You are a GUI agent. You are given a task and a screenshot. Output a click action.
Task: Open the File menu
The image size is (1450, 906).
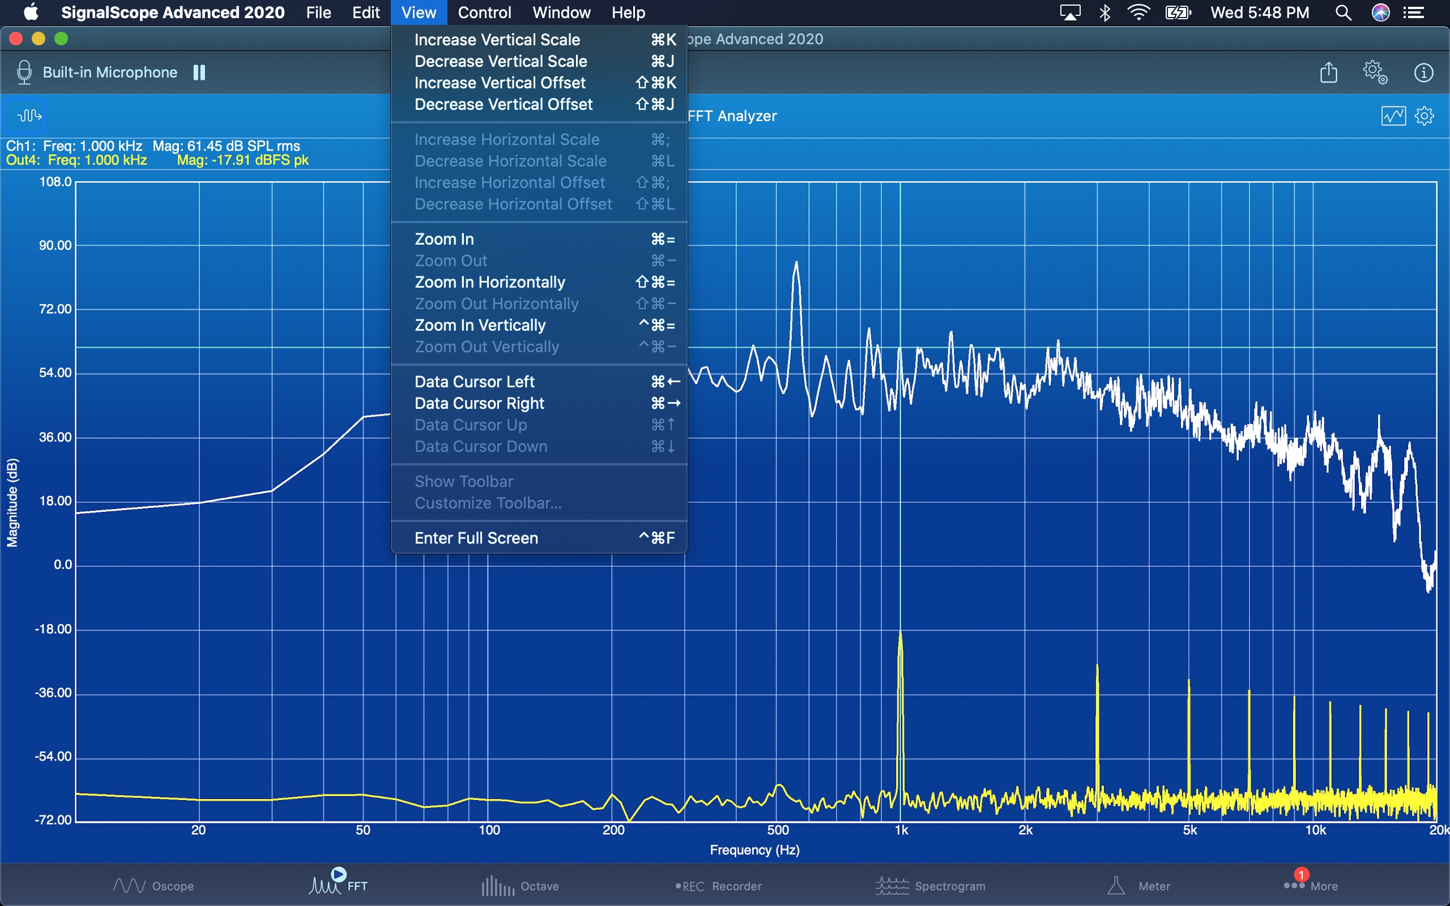318,12
